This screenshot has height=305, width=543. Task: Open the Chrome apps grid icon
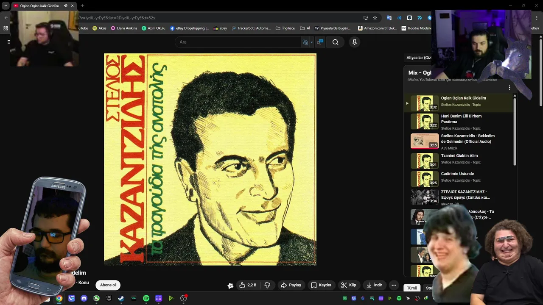point(6,28)
